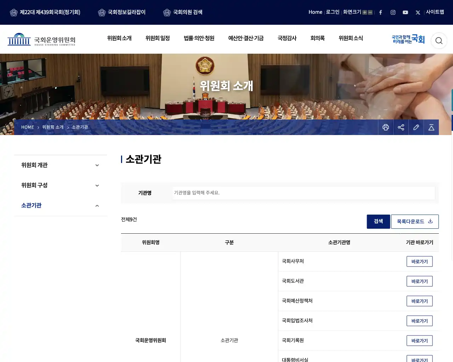The height and width of the screenshot is (362, 453).
Task: Click HOME in the breadcrumb
Action: tap(28, 127)
